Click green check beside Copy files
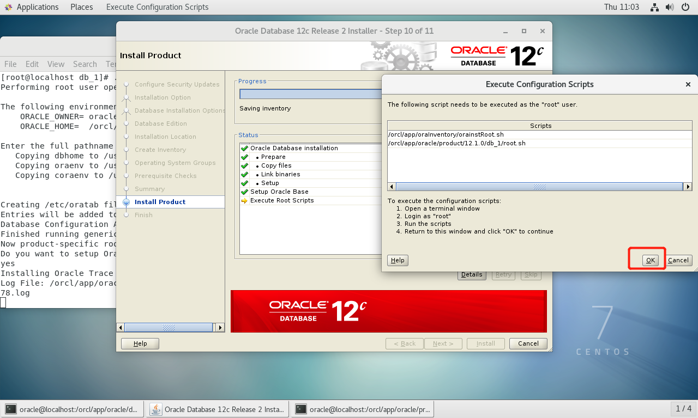Viewport: 698px width, 418px height. tap(244, 165)
